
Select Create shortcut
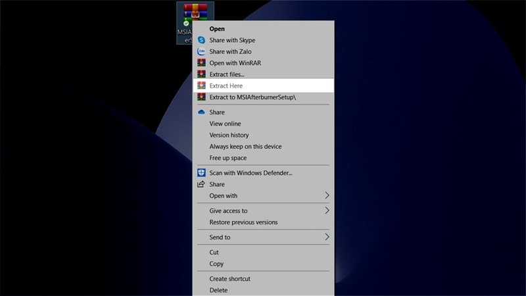(x=264, y=279)
